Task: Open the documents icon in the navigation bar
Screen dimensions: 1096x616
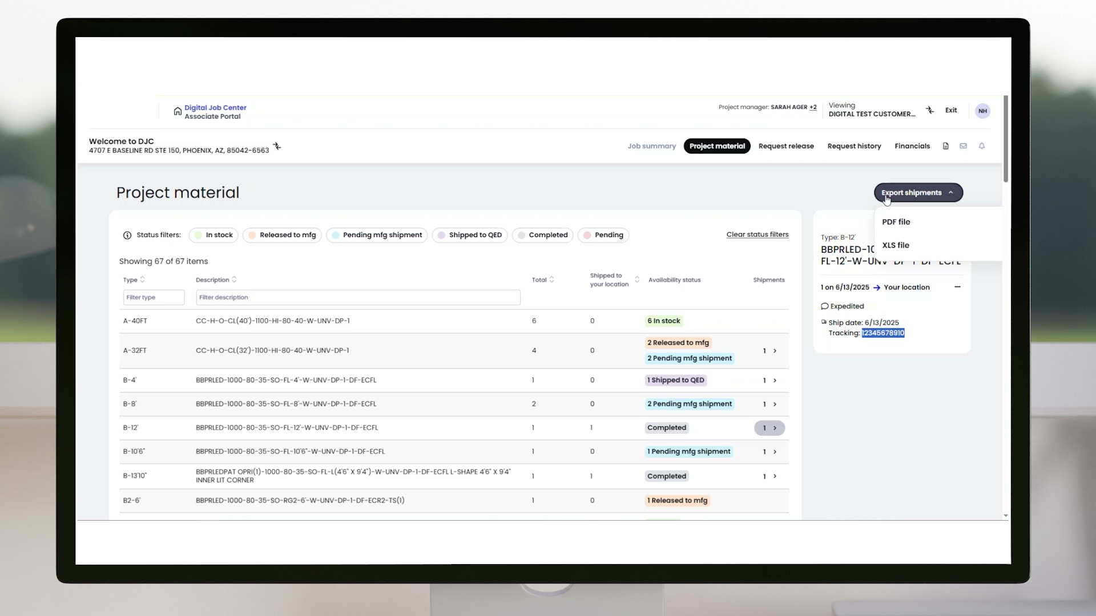Action: (946, 146)
